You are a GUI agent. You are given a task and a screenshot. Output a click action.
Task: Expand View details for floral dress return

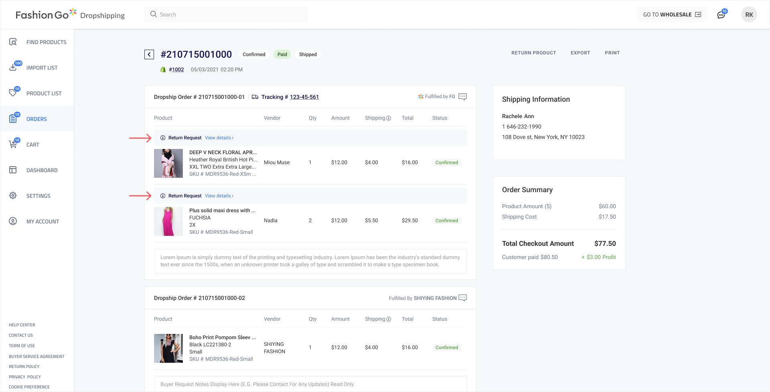pos(219,138)
